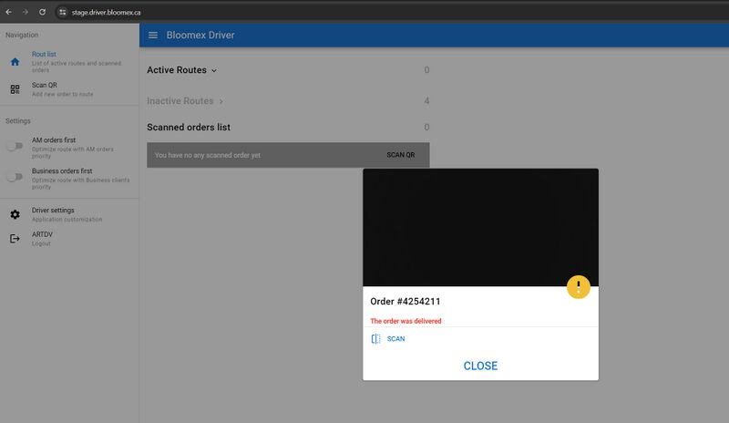Screen dimensions: 729x423
Task: Click the Navigation section label
Action: click(x=22, y=35)
